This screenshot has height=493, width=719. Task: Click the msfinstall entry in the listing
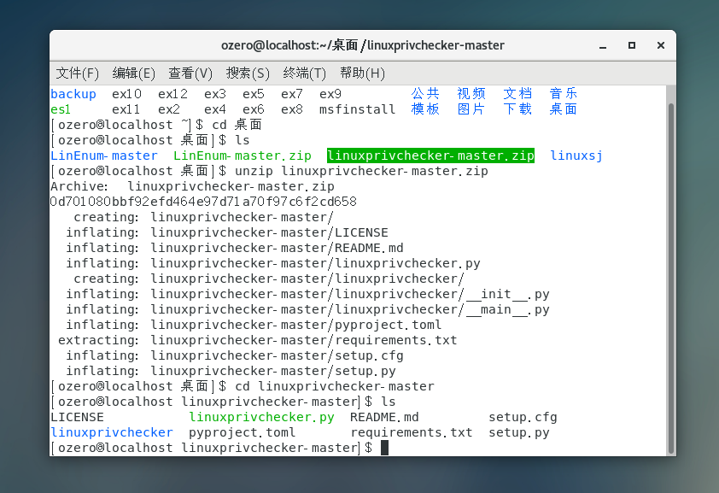coord(358,109)
